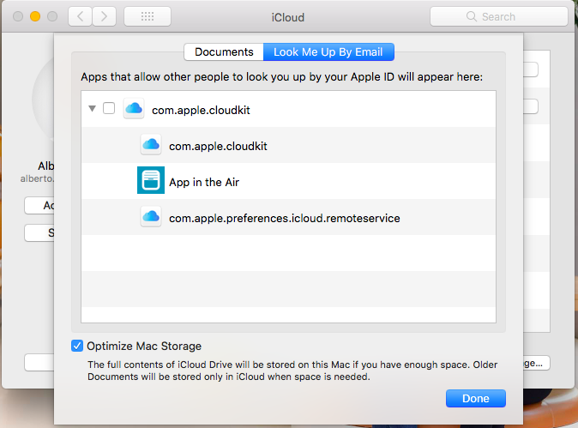Select the com.apple.preferences.icloud.remoteservice row text
Screen dimensions: 578x428
tap(284, 218)
